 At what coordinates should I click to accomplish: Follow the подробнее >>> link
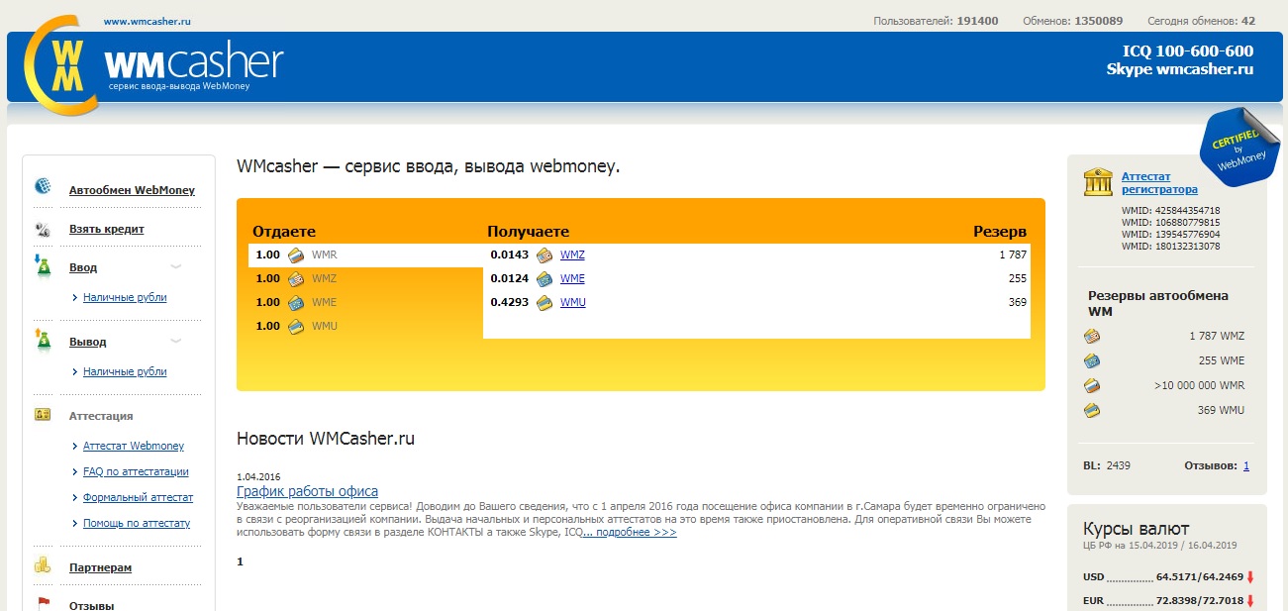630,532
